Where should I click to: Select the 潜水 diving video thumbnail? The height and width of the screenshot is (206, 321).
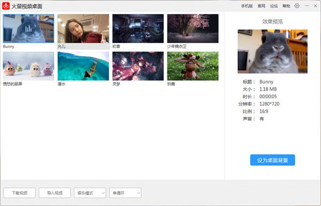point(83,66)
